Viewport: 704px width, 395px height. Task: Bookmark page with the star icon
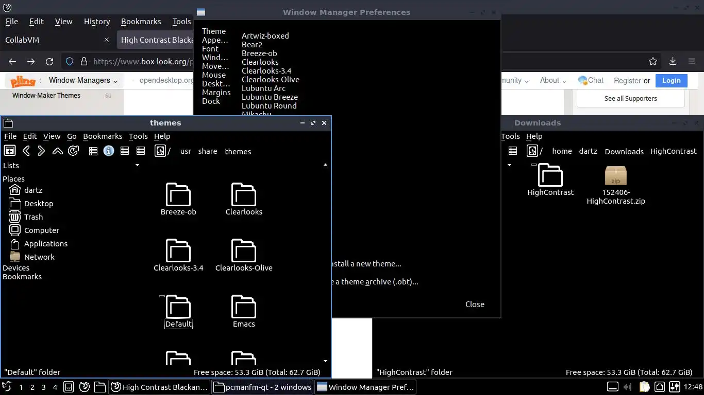coord(653,61)
